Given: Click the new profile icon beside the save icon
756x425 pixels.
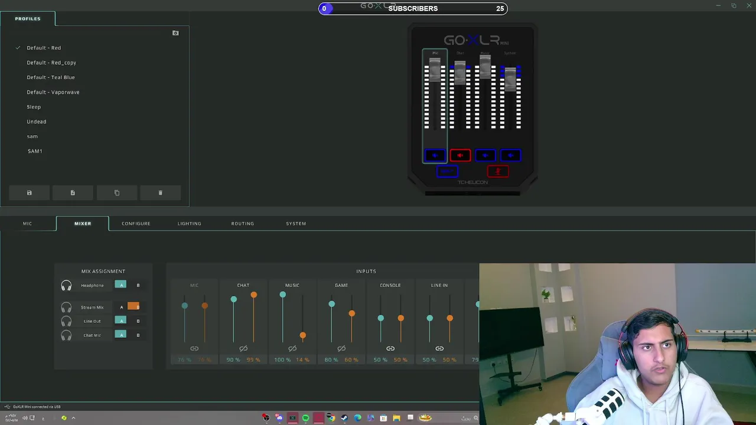Looking at the screenshot, I should pos(73,193).
